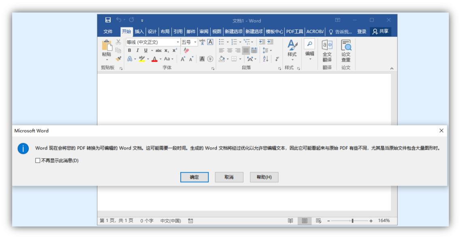This screenshot has height=239, width=461.
Task: Switch to the PDF工具 tab
Action: pyautogui.click(x=294, y=31)
